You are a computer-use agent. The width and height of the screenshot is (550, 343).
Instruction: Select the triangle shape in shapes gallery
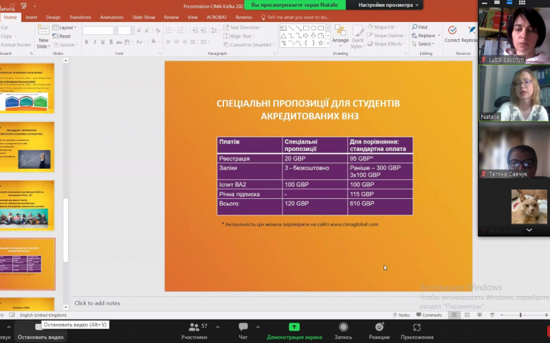[283, 36]
